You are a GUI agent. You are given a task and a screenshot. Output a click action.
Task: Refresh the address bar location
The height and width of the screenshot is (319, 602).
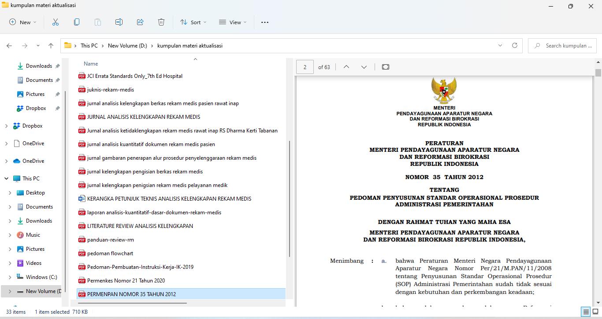(514, 46)
